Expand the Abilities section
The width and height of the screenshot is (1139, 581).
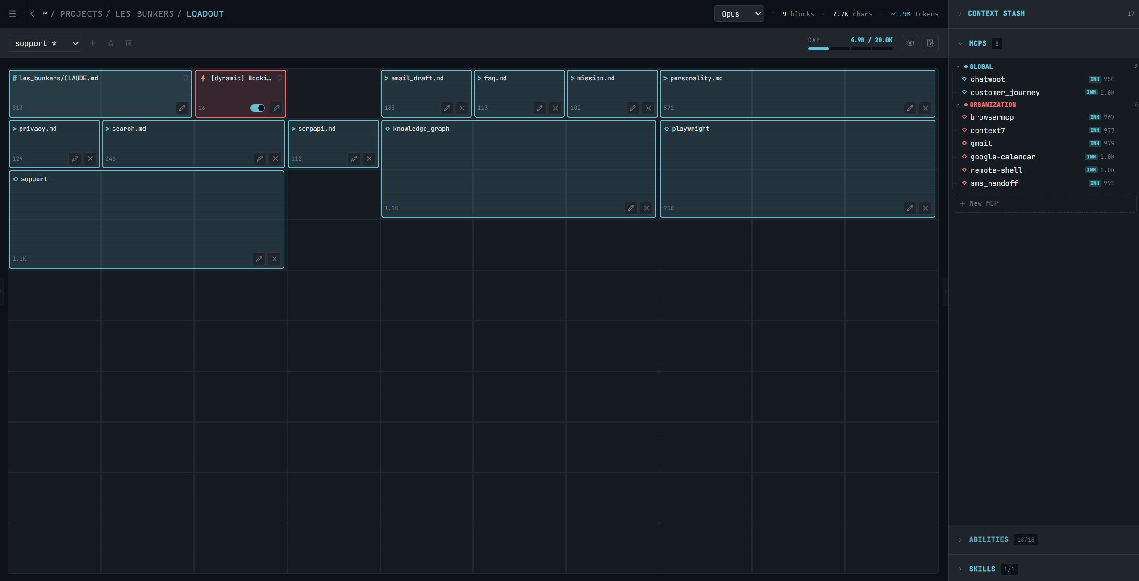[x=988, y=539]
